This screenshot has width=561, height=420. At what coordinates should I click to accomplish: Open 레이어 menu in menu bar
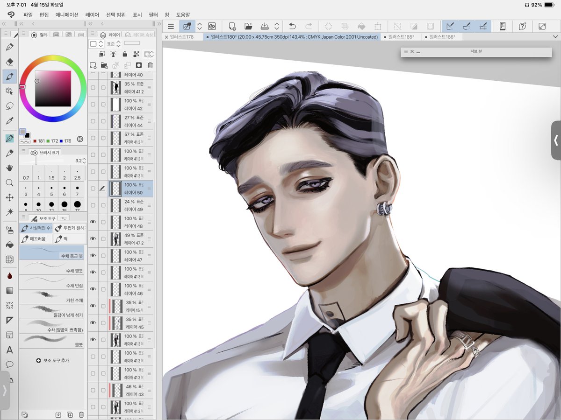pyautogui.click(x=92, y=15)
